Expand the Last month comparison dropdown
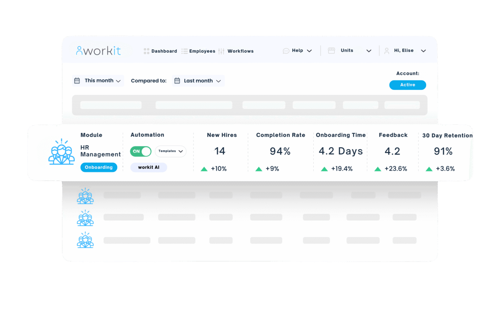This screenshot has width=499, height=314. (198, 81)
